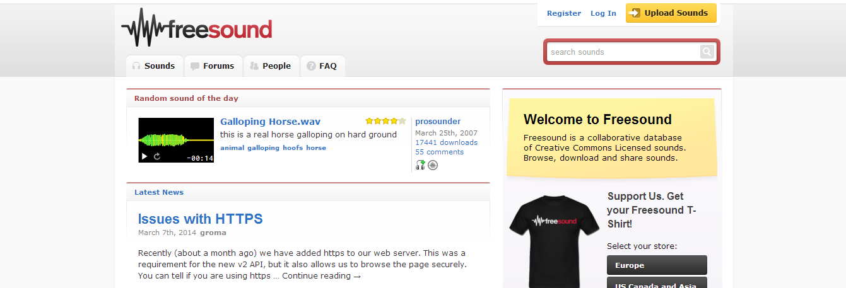Click the waveform display of Galloping Horse

click(x=176, y=140)
